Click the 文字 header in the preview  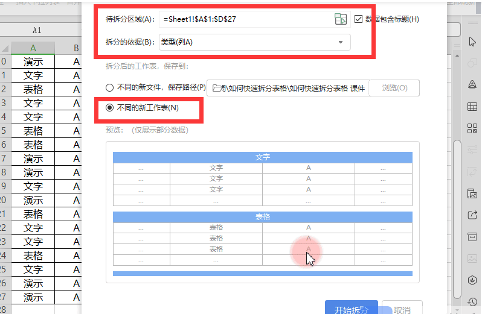(263, 157)
